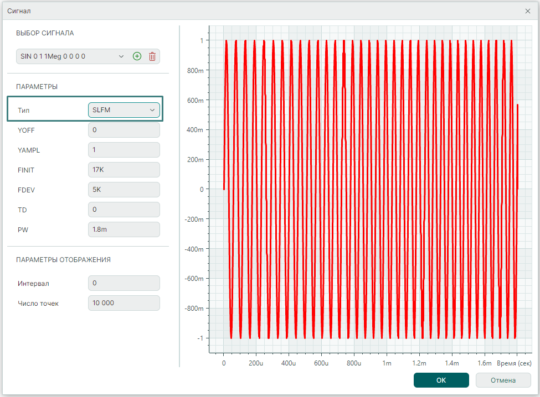Select the YAMPL value field

[124, 150]
